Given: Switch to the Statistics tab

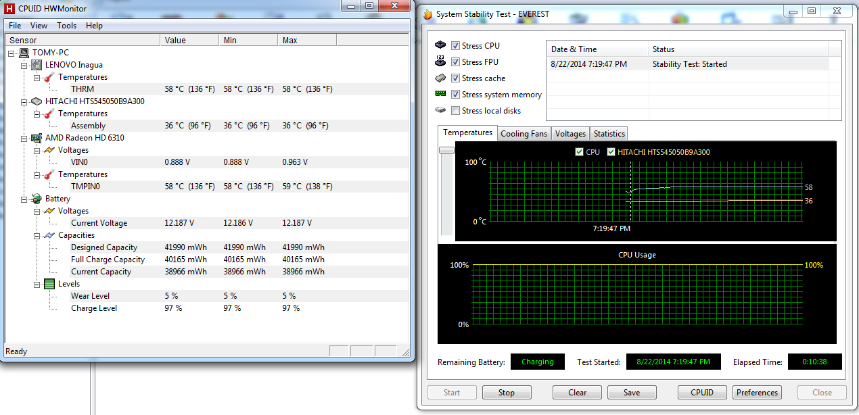Looking at the screenshot, I should (609, 134).
